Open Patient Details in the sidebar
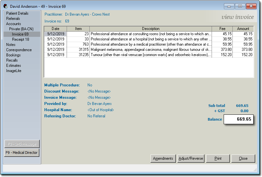 [17, 13]
